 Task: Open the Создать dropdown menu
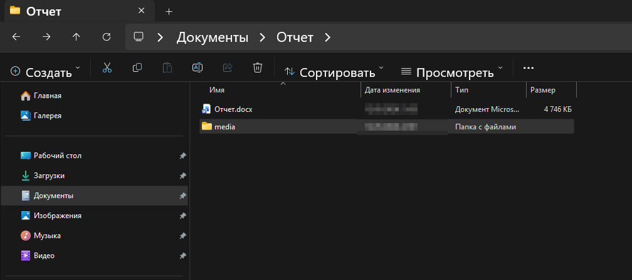point(45,72)
